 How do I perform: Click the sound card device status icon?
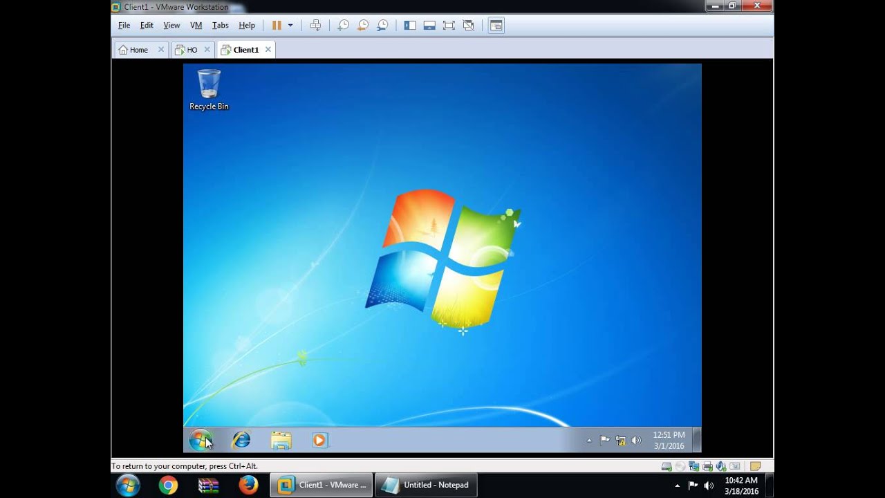pyautogui.click(x=721, y=467)
